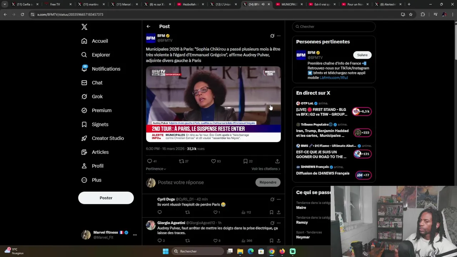Go to Accueil in sidebar
Image resolution: width=457 pixels, height=257 pixels.
click(x=95, y=41)
